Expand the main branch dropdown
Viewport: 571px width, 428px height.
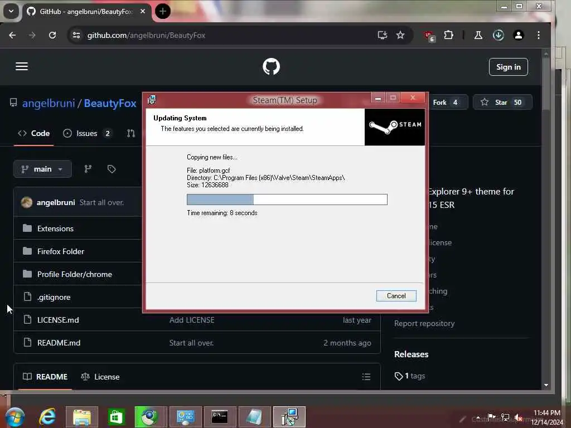click(42, 169)
